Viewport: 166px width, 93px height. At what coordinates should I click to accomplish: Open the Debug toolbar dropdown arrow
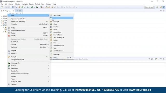coord(30,7)
